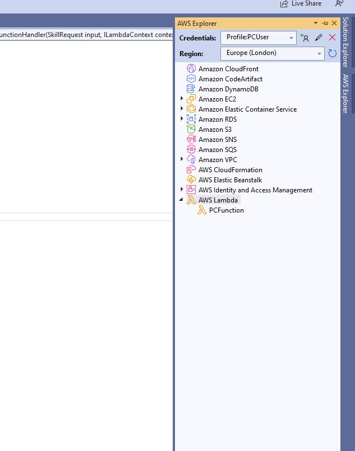The image size is (355, 451).
Task: Close the AWS Explorer panel
Action: (x=334, y=23)
